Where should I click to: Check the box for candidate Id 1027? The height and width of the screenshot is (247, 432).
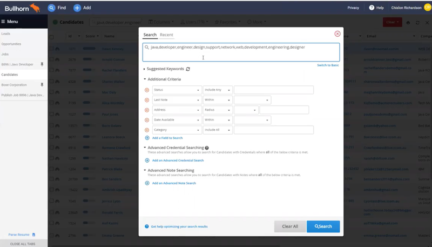(x=51, y=114)
